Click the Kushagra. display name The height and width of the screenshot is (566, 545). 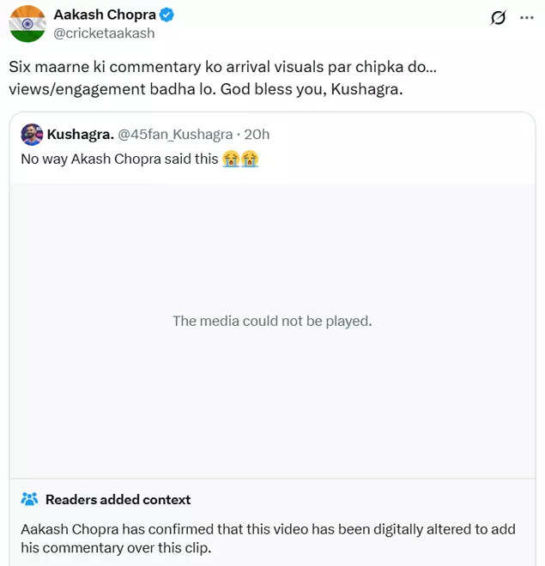click(81, 135)
